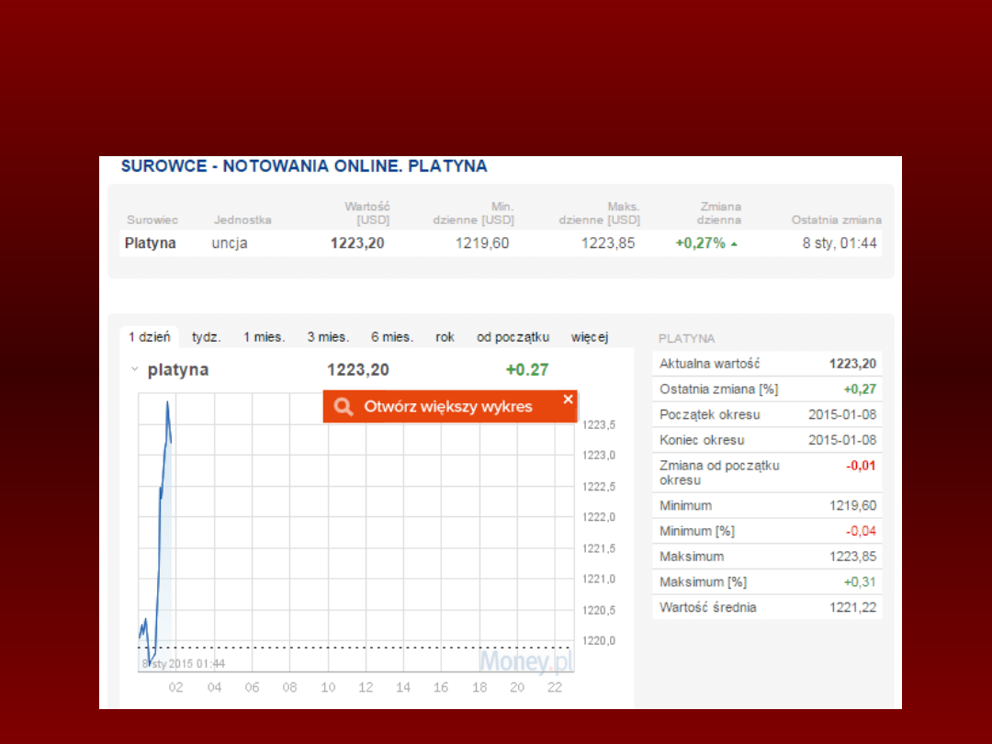Show the '3 mies.' chart range
992x744 pixels.
327,337
